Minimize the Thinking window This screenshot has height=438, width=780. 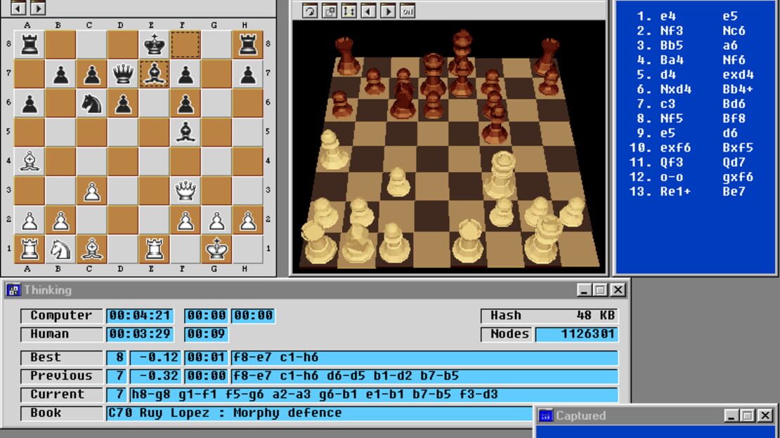584,290
